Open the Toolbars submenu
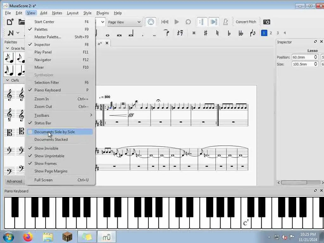Viewport: 324px width, 243px height. coord(60,115)
